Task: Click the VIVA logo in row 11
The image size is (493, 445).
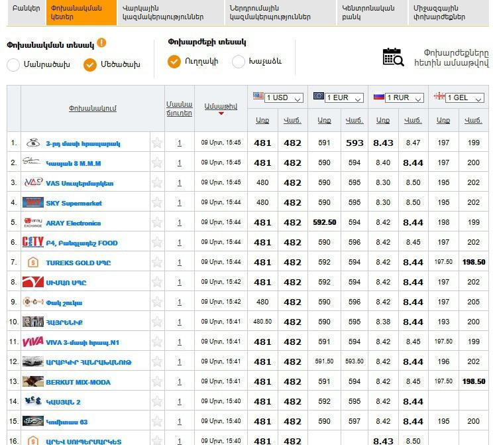Action: pos(32,342)
